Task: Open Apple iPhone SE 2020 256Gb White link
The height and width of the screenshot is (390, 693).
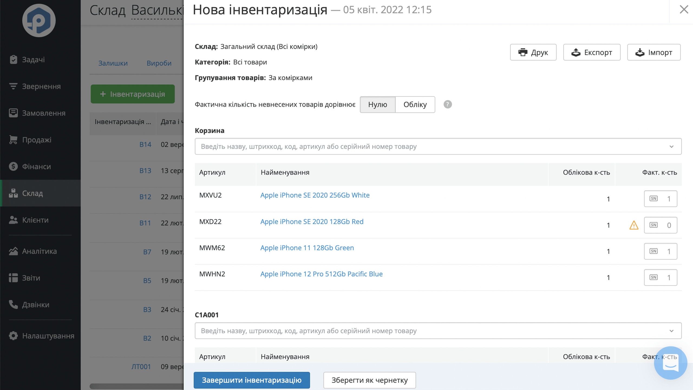Action: (315, 195)
